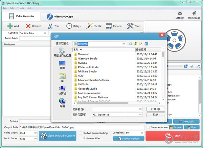Click the Output Path input field
The width and height of the screenshot is (203, 148).
pyautogui.click(x=82, y=127)
